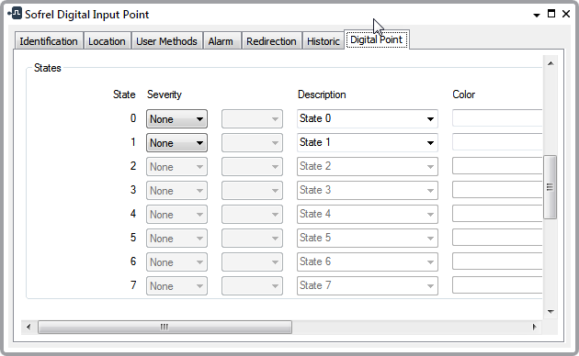Open the Redirection tab
The height and width of the screenshot is (356, 579).
pyautogui.click(x=271, y=41)
